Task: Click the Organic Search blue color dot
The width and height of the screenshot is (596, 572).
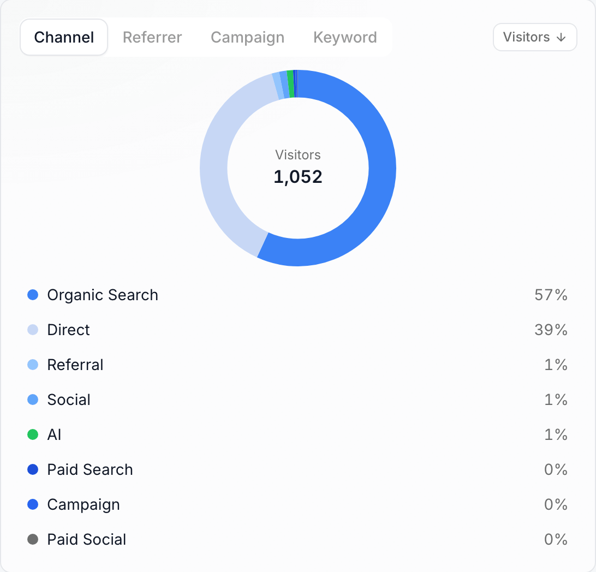Action: (x=33, y=295)
